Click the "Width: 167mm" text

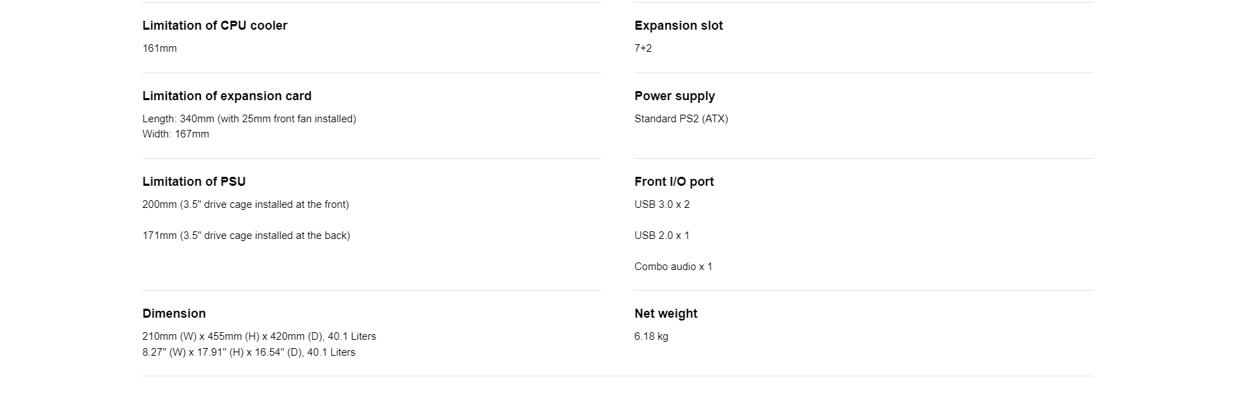pos(176,134)
